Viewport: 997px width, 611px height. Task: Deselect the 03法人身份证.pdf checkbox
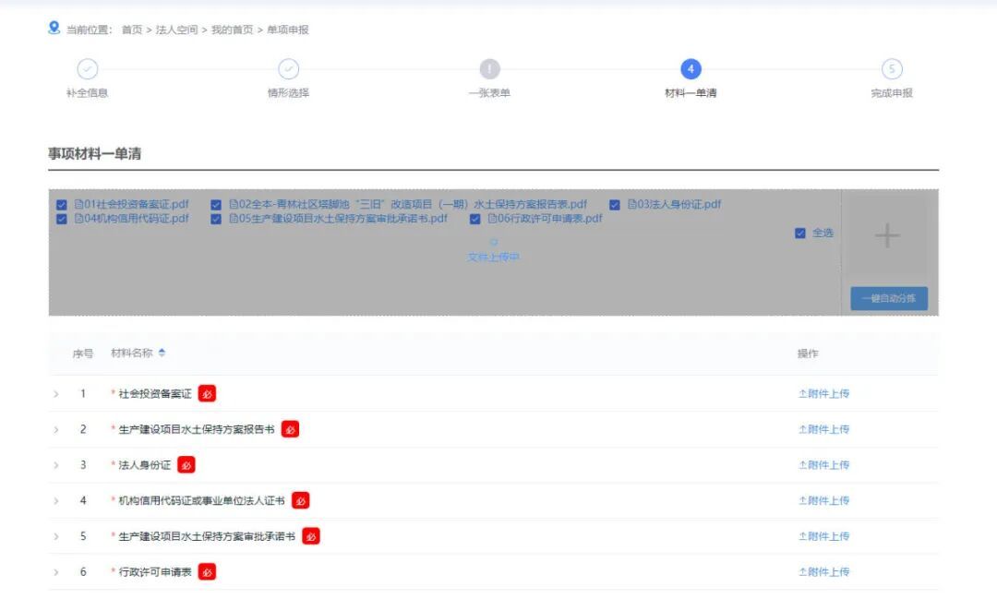click(x=615, y=205)
